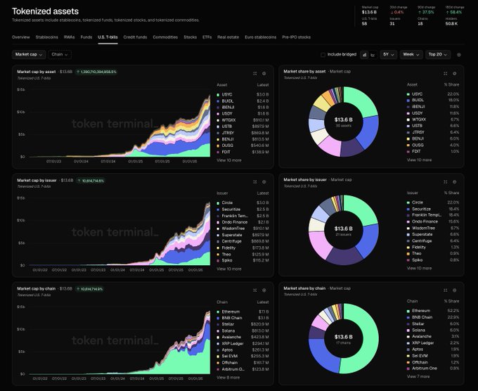The width and height of the screenshot is (478, 391).
Task: Open dashboard settings gear beside Top 20
Action: (x=459, y=55)
